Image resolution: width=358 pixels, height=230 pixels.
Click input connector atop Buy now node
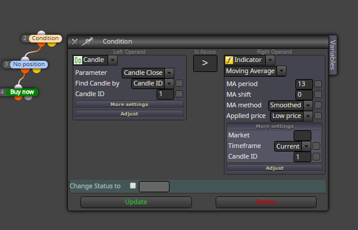(18, 86)
